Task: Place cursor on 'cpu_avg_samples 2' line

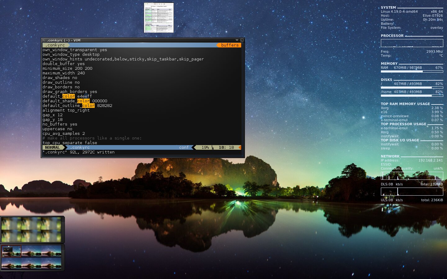Action: click(64, 134)
